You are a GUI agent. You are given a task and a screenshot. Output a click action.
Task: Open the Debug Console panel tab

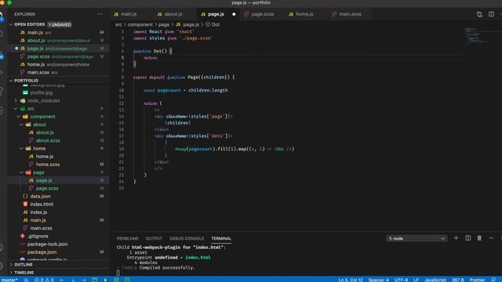tap(187, 238)
